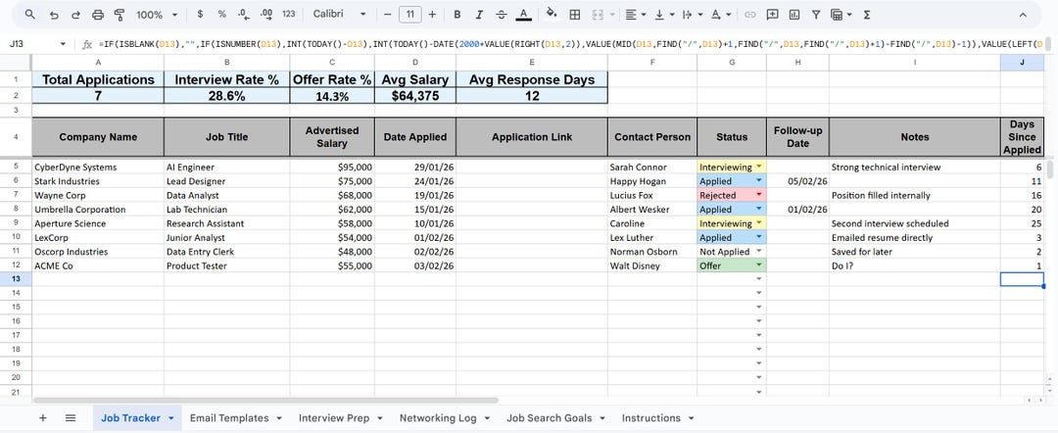This screenshot has width=1058, height=433.
Task: Open the text color picker
Action: tap(523, 14)
